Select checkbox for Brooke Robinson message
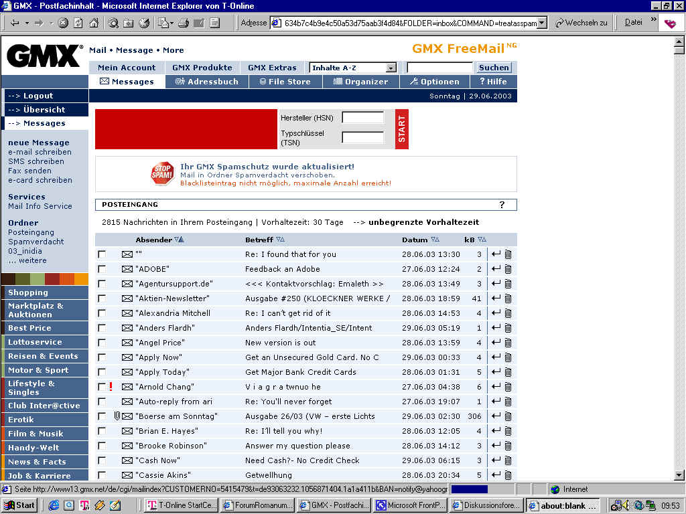The width and height of the screenshot is (686, 514). (102, 446)
